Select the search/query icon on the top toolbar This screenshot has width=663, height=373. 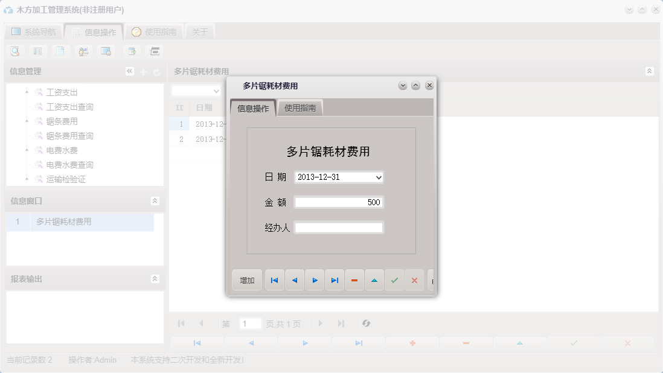[14, 51]
